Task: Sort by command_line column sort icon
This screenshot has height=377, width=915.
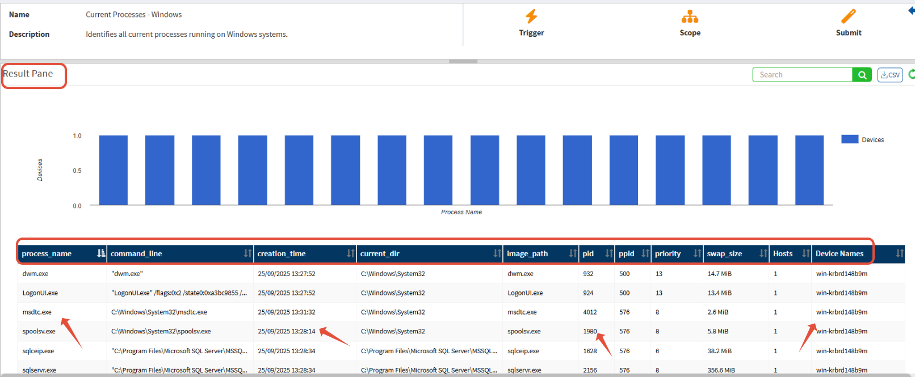Action: pyautogui.click(x=247, y=253)
